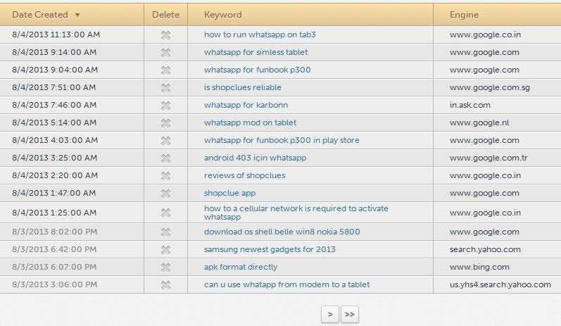Select the date '8/4/2013 5:14:00 AM'

[x=54, y=123]
